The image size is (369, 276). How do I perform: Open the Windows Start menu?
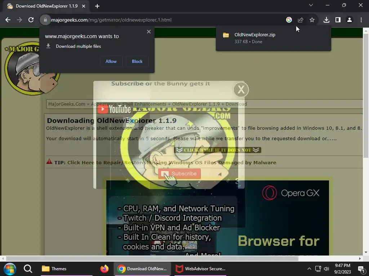pyautogui.click(x=10, y=269)
